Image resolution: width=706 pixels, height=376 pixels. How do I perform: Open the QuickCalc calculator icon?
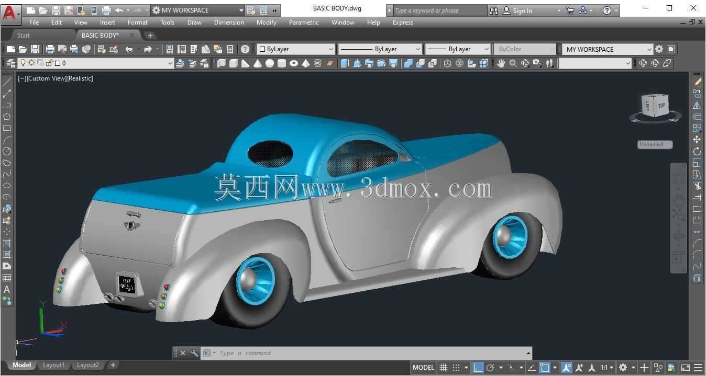[230, 49]
